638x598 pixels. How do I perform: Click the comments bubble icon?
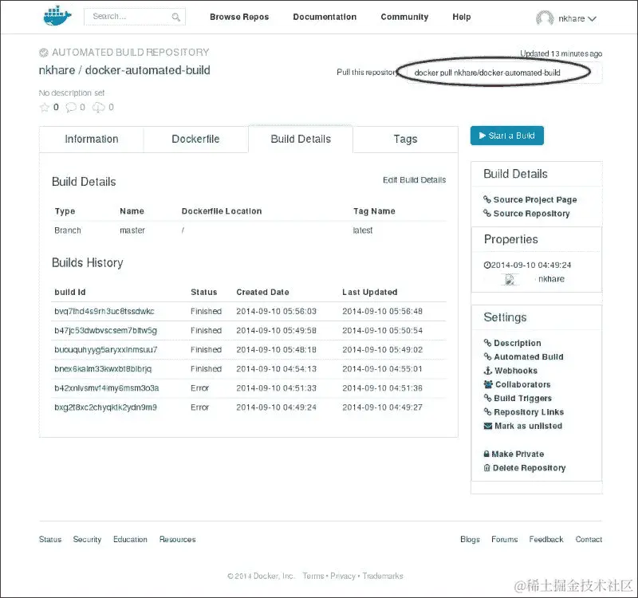(71, 107)
